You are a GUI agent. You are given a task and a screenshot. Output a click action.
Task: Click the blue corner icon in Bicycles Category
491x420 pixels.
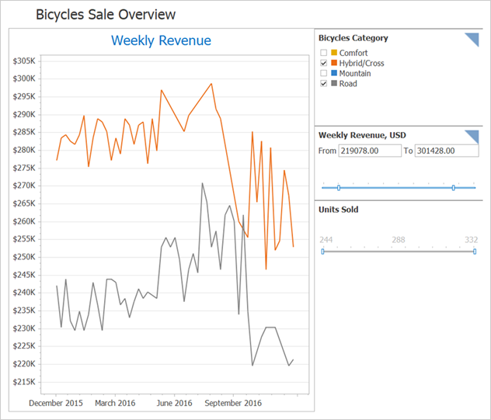473,39
